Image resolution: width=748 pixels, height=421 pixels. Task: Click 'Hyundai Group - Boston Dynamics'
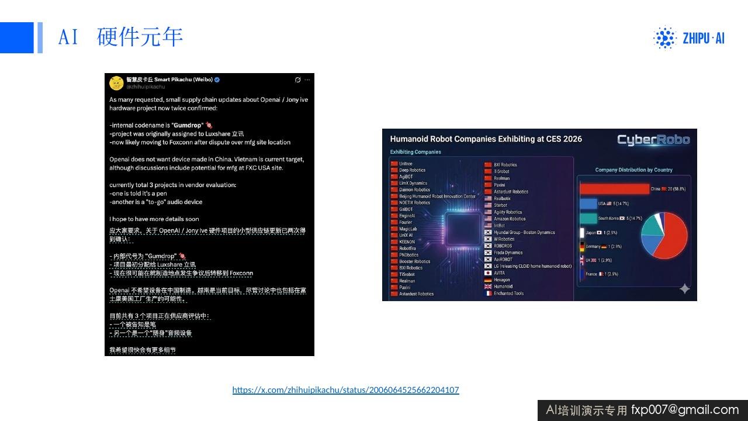524,232
